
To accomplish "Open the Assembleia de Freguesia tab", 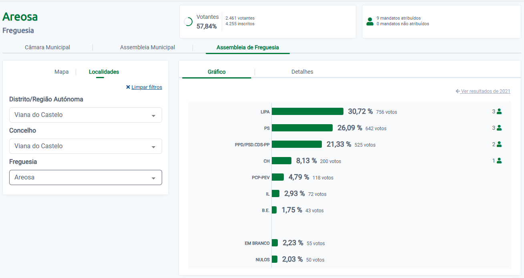I will pyautogui.click(x=247, y=47).
